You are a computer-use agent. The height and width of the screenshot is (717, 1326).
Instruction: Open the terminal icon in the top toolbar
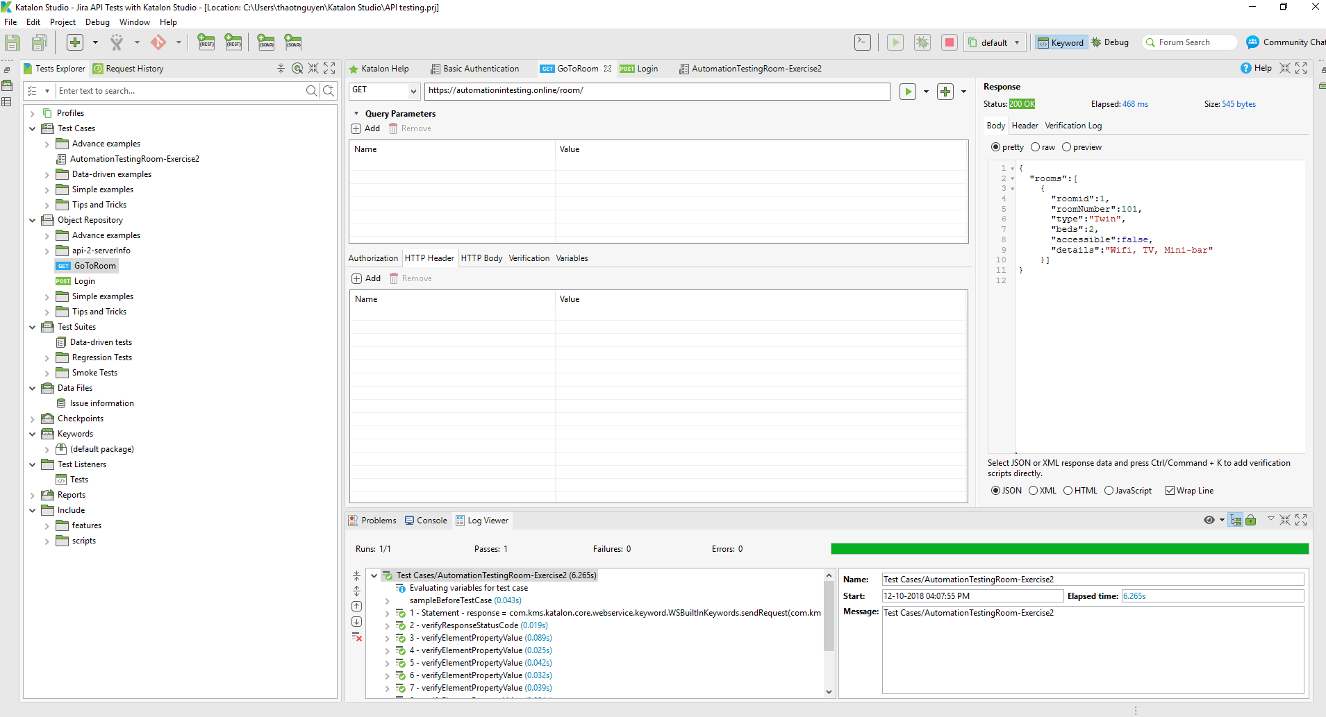pyautogui.click(x=862, y=43)
